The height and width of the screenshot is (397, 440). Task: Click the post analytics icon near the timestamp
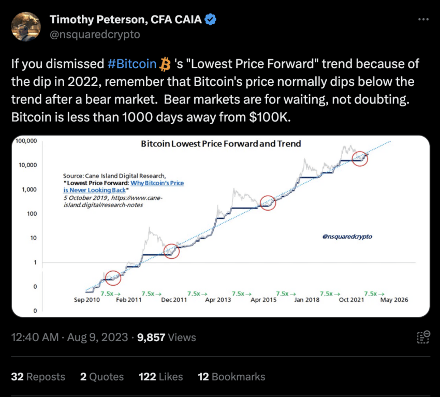tap(423, 337)
